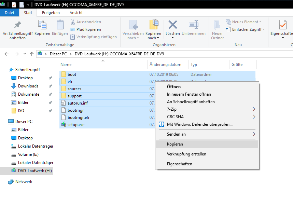The width and height of the screenshot is (293, 206).
Task: Choose Kopieren from the context menu
Action: click(x=207, y=144)
